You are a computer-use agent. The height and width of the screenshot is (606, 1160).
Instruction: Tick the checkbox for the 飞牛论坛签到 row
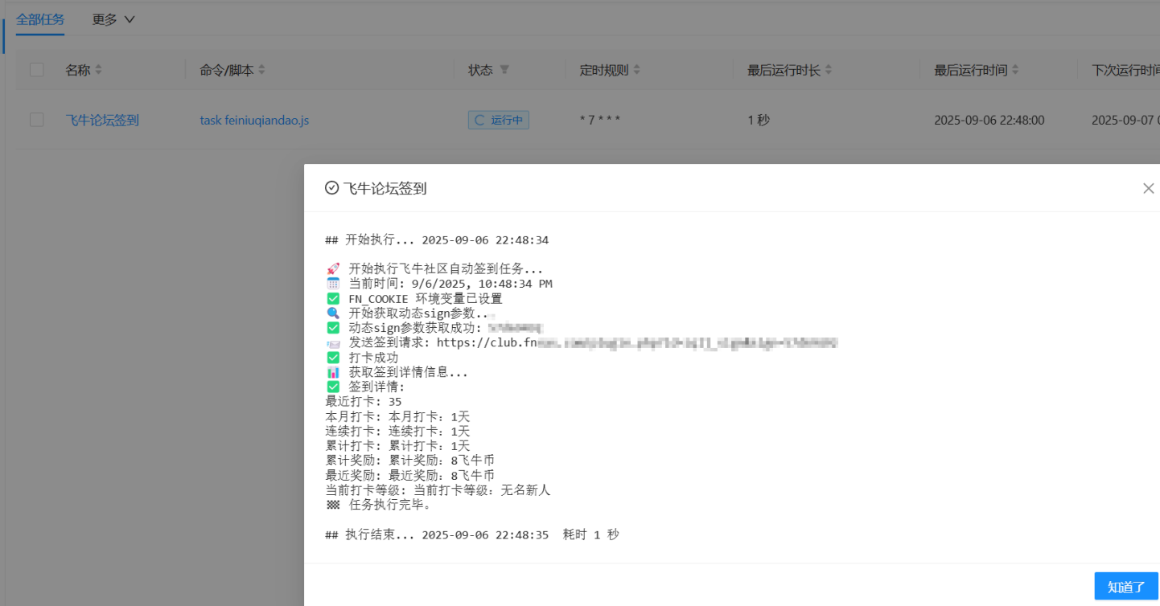coord(36,120)
